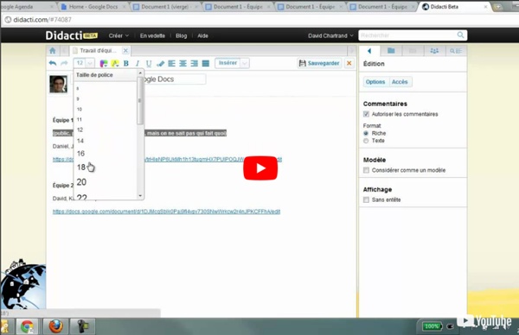Open the search list tab in the side panel
Viewport: 519px width, 335px height.
[456, 51]
